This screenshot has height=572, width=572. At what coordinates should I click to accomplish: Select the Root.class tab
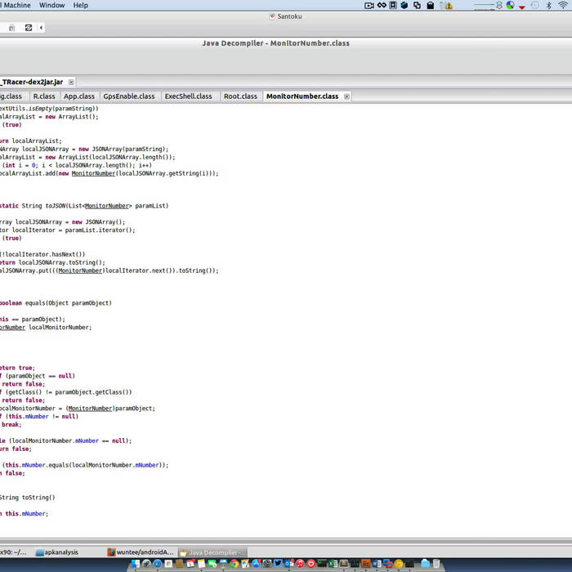(x=240, y=96)
